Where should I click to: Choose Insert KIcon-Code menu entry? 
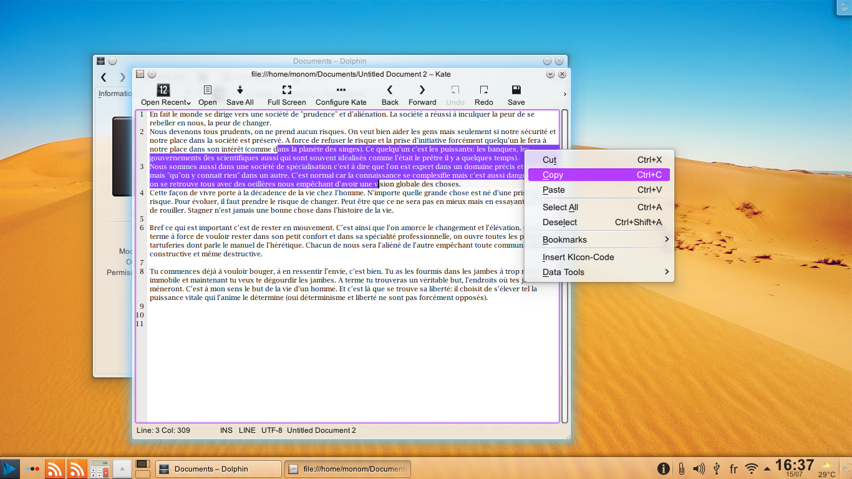599,257
